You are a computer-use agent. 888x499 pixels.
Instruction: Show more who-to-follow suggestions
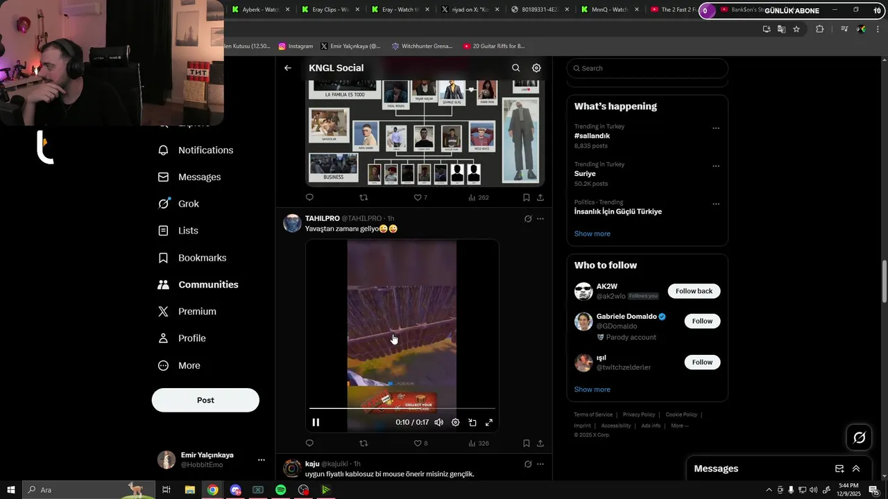(x=592, y=389)
